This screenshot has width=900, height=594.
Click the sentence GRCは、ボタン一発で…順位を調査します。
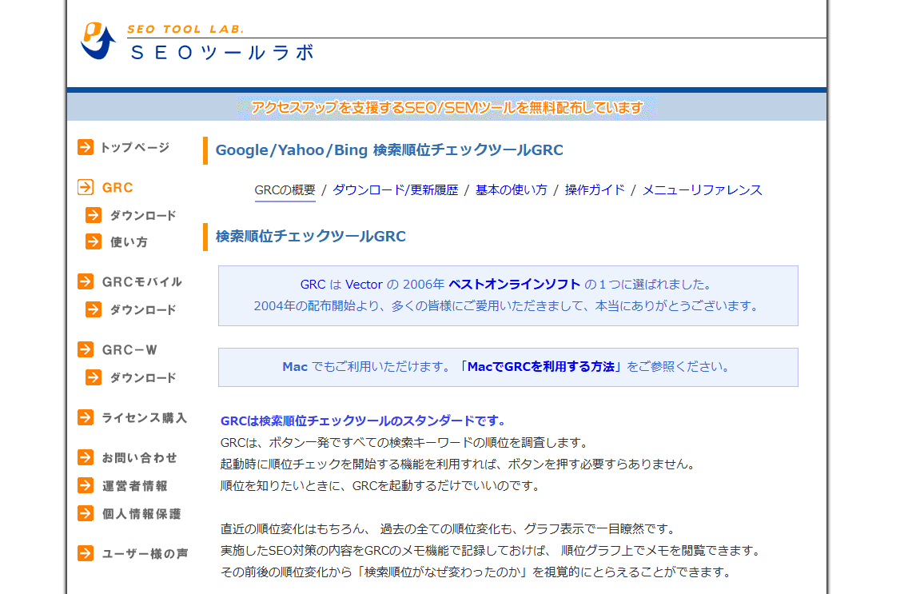[405, 442]
